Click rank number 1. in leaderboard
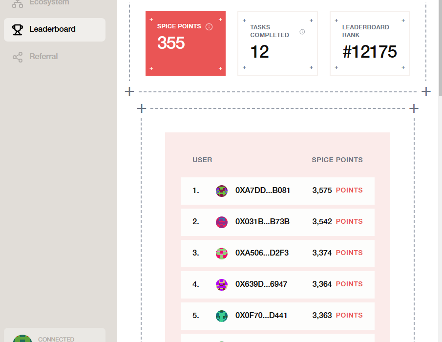The width and height of the screenshot is (442, 342). click(196, 191)
